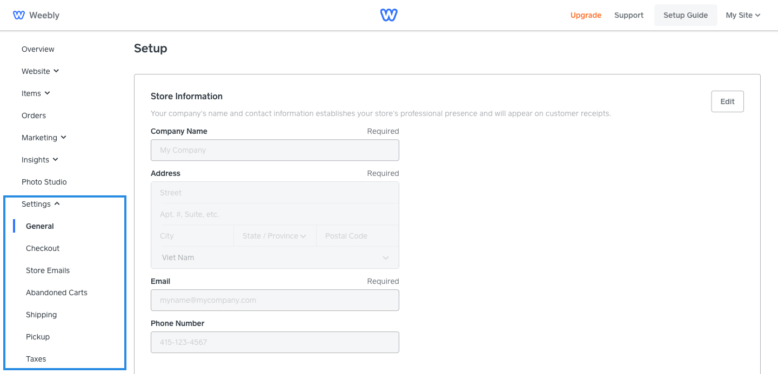
Task: Open the Photo Studio section
Action: pos(44,182)
